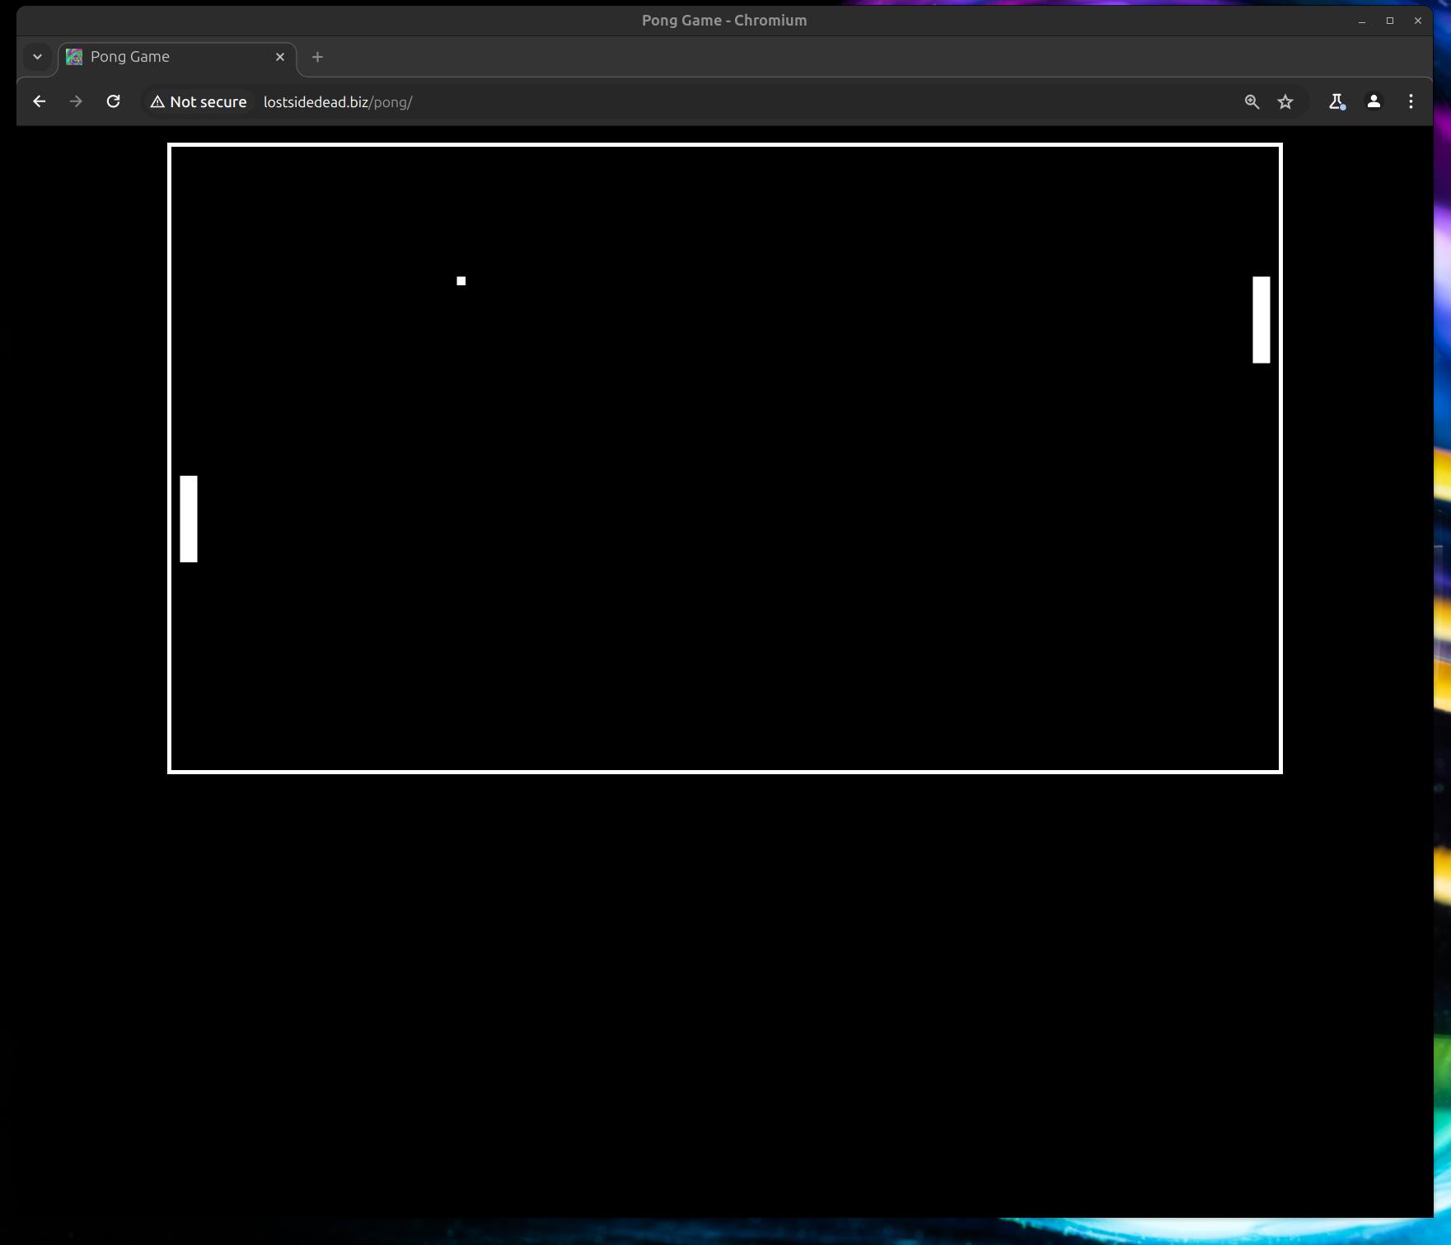Reload the Pong Game page
Viewport: 1451px width, 1245px height.
click(114, 101)
